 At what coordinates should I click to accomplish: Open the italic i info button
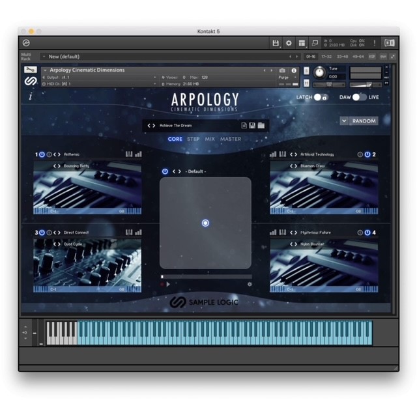point(31,96)
